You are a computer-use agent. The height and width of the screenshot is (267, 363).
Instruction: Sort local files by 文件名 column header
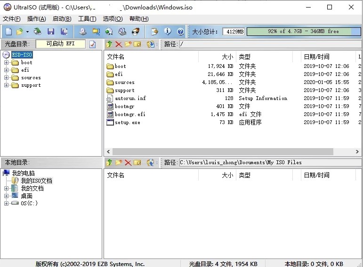tap(152, 175)
